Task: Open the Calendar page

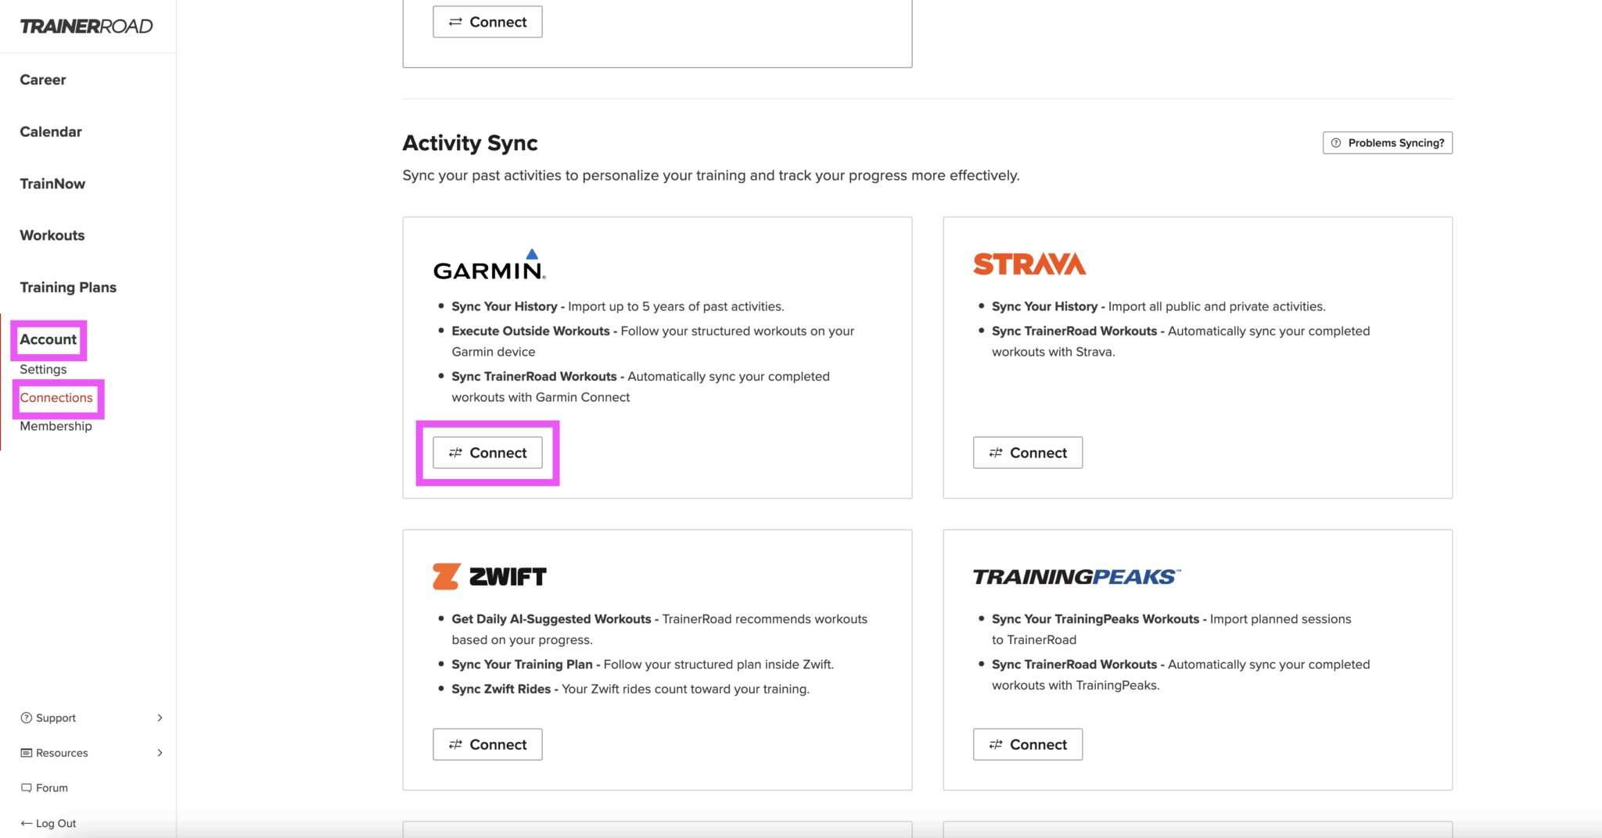Action: click(50, 131)
